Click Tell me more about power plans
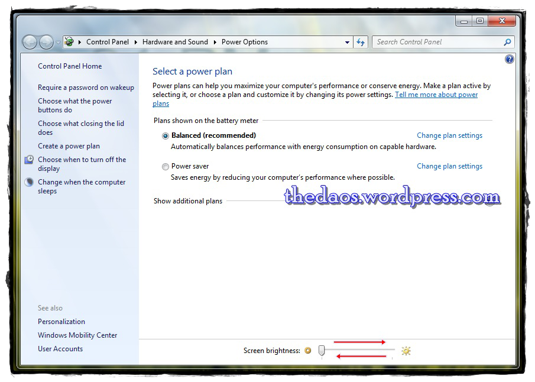Image resolution: width=535 pixels, height=382 pixels. coord(436,95)
